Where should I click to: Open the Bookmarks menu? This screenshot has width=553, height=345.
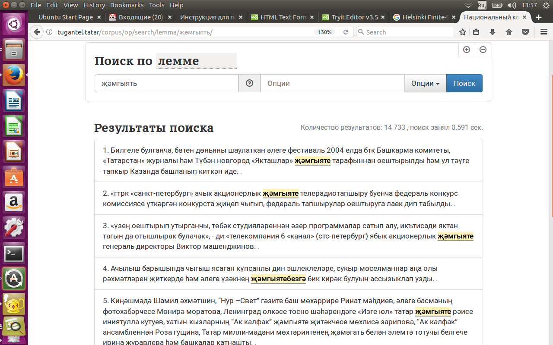tap(127, 5)
